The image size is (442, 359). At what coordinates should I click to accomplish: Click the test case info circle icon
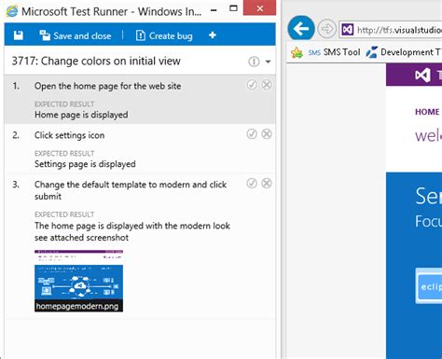coord(254,62)
